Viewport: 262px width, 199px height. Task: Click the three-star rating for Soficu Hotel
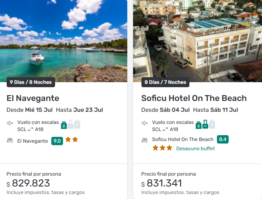pyautogui.click(x=162, y=148)
